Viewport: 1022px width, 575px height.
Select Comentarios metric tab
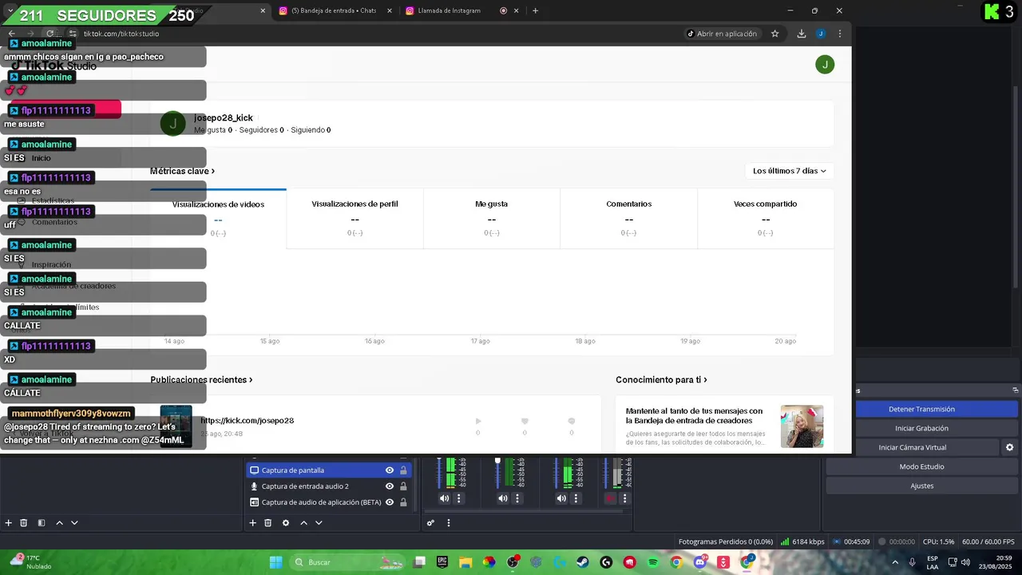pos(628,219)
